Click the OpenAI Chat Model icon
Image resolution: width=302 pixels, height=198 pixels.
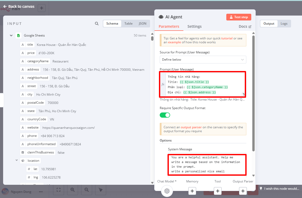pos(167,191)
